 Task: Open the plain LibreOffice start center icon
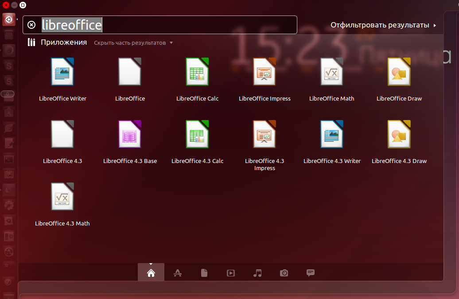coord(130,72)
